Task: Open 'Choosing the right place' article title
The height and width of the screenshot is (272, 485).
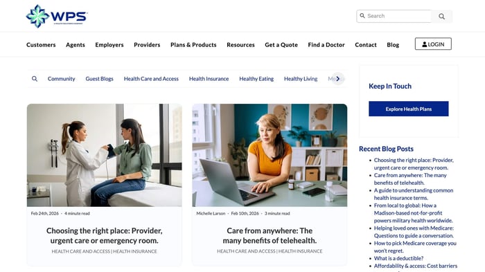Action: point(104,235)
